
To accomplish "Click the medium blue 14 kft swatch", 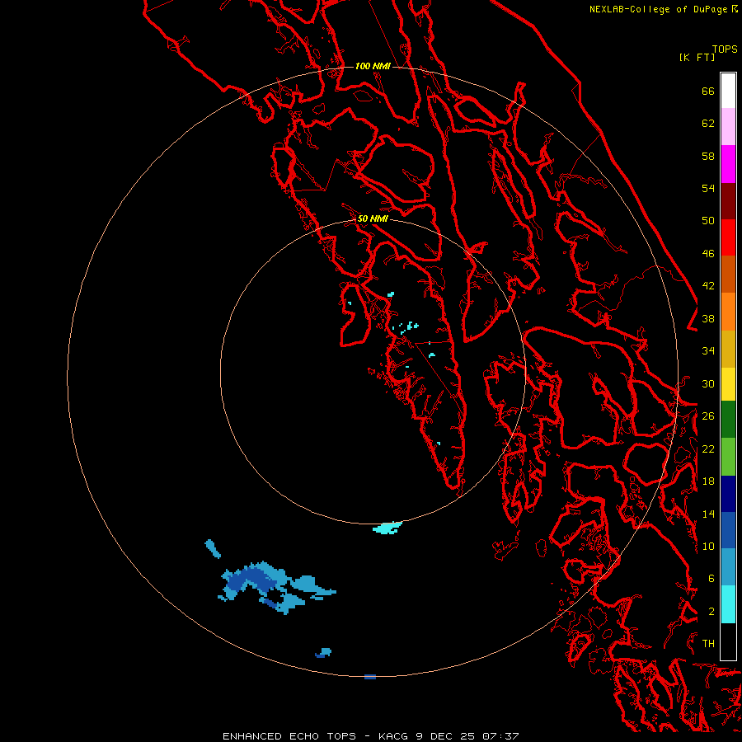I will tap(728, 530).
